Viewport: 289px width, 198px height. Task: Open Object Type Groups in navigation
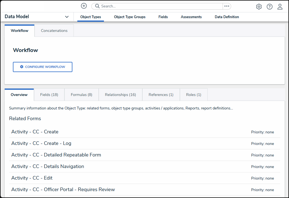[x=130, y=17]
